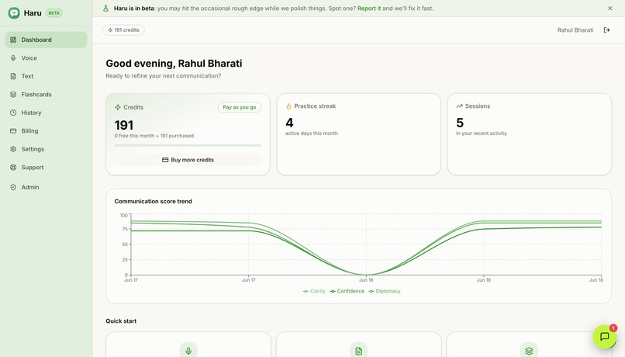Click the Voice microphone icon in sidebar
Screen dimensions: 625x357
click(x=13, y=58)
